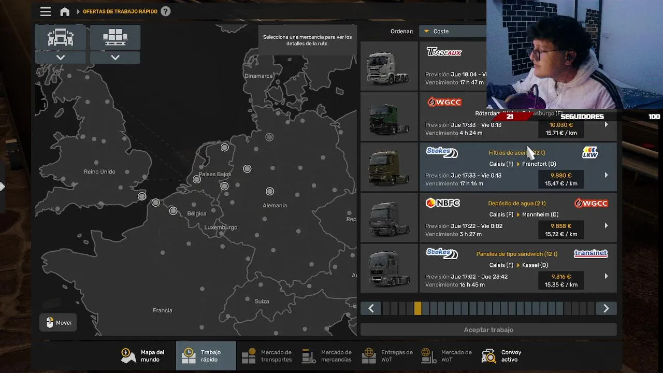Viewport: 663px width, 373px height.
Task: Select the green WGCC job truck thumbnail
Action: pos(389,117)
